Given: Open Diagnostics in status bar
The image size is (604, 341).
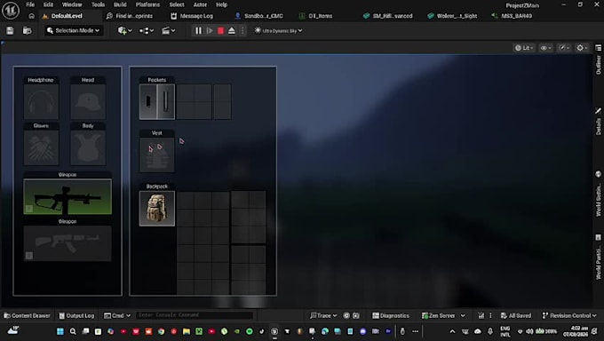Looking at the screenshot, I should pyautogui.click(x=391, y=315).
